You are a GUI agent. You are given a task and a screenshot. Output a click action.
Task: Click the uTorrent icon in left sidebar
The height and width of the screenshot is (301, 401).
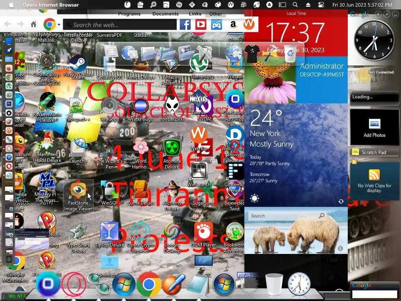click(x=9, y=86)
